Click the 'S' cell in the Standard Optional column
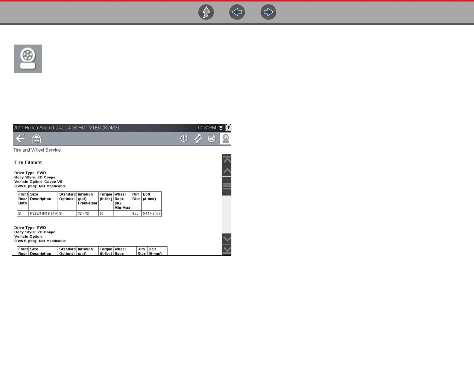This screenshot has height=366, width=474. click(x=67, y=213)
